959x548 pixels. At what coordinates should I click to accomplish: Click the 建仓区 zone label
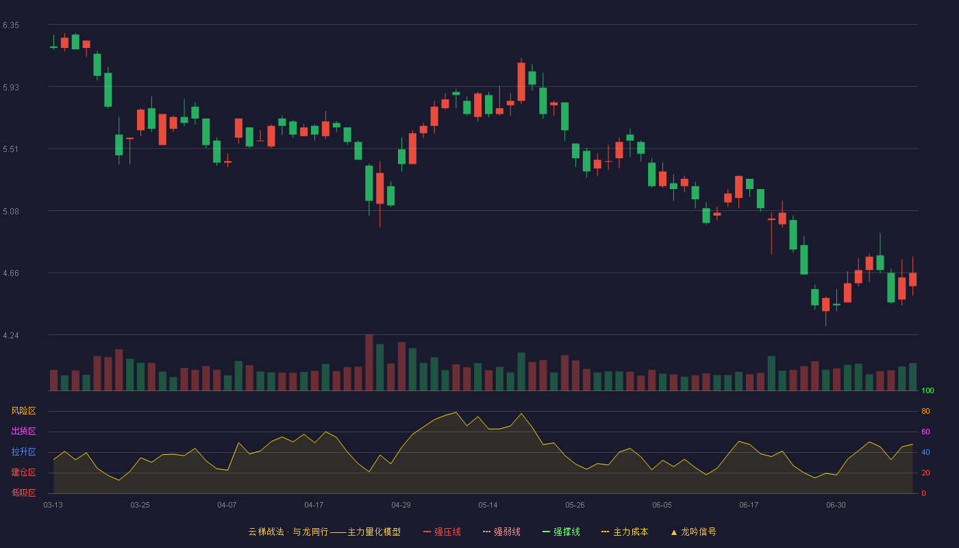(x=23, y=473)
